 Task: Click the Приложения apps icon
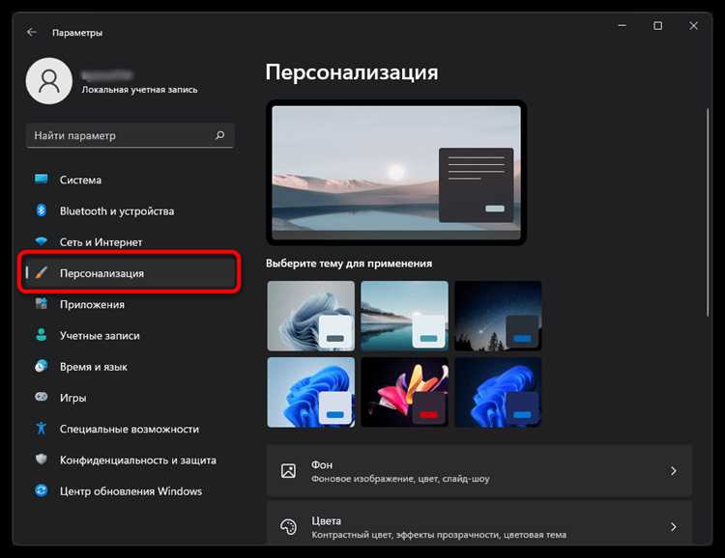pyautogui.click(x=42, y=303)
